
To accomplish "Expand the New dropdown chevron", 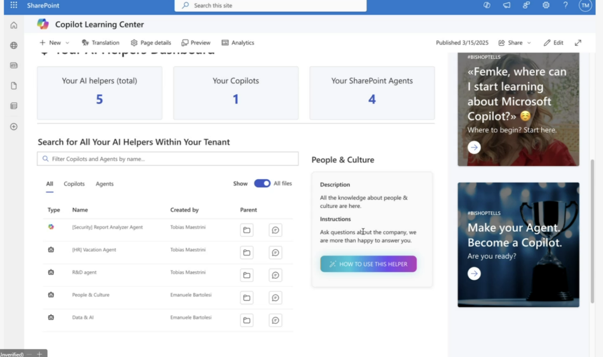I will click(x=67, y=43).
